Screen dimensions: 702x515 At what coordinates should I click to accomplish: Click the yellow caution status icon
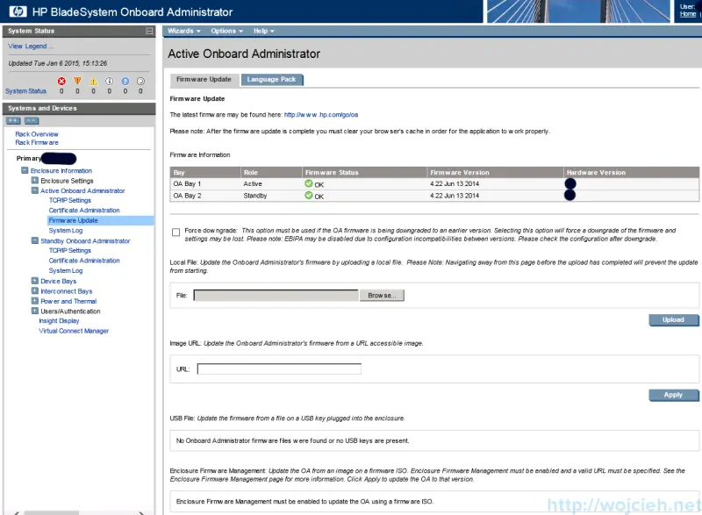(93, 81)
